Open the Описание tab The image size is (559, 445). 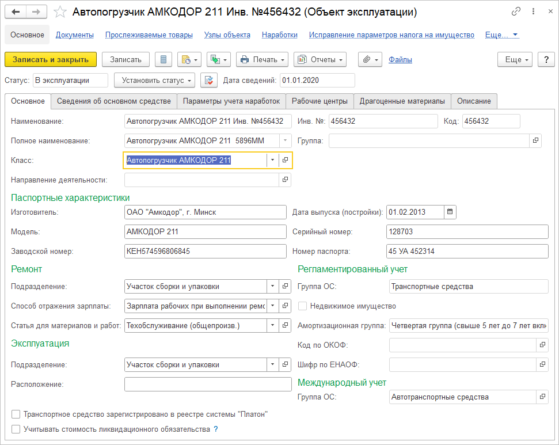[x=474, y=101]
